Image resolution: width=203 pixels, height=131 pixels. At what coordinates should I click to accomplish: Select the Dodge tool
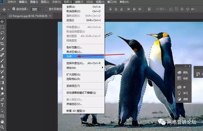click(x=2, y=94)
